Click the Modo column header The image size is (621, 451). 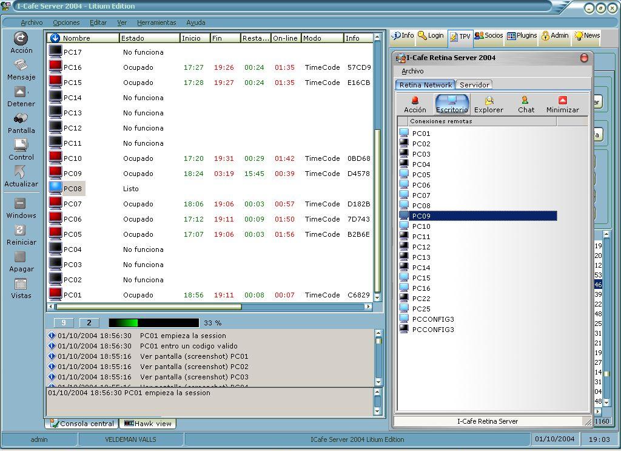coord(323,38)
